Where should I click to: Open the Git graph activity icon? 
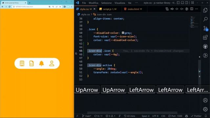pos(205,55)
